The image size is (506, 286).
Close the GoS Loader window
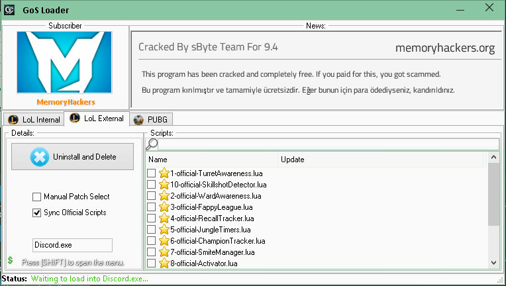(489, 8)
